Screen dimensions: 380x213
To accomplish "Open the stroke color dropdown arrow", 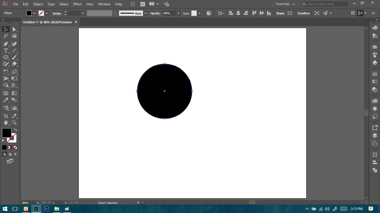I will pos(47,13).
